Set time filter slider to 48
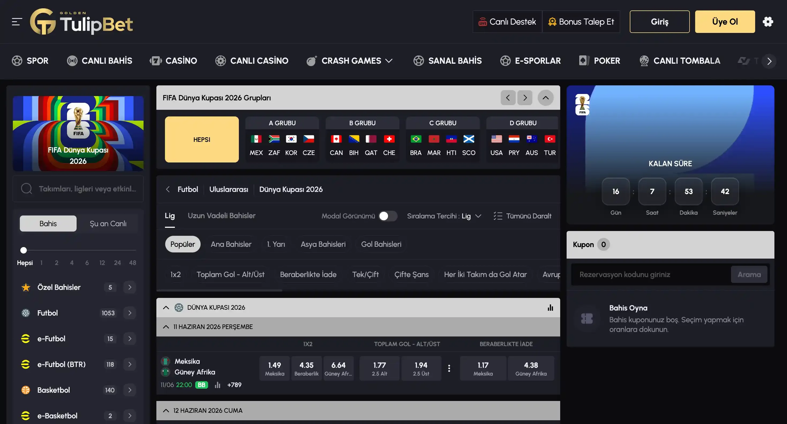The width and height of the screenshot is (787, 424). pyautogui.click(x=133, y=263)
